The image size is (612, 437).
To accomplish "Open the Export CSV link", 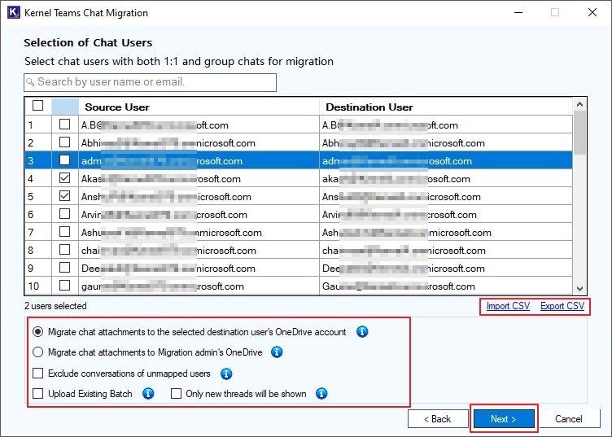I will point(562,306).
